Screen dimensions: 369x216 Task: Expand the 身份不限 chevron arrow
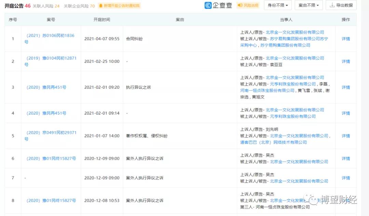286,5
